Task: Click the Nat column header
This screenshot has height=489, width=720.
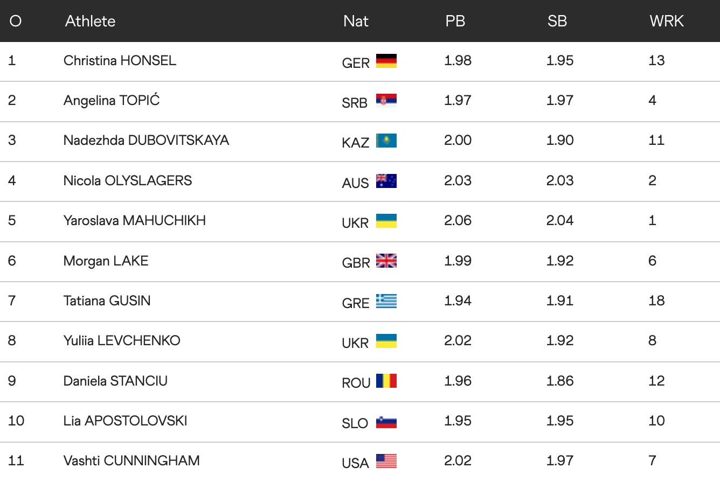Action: [x=356, y=21]
